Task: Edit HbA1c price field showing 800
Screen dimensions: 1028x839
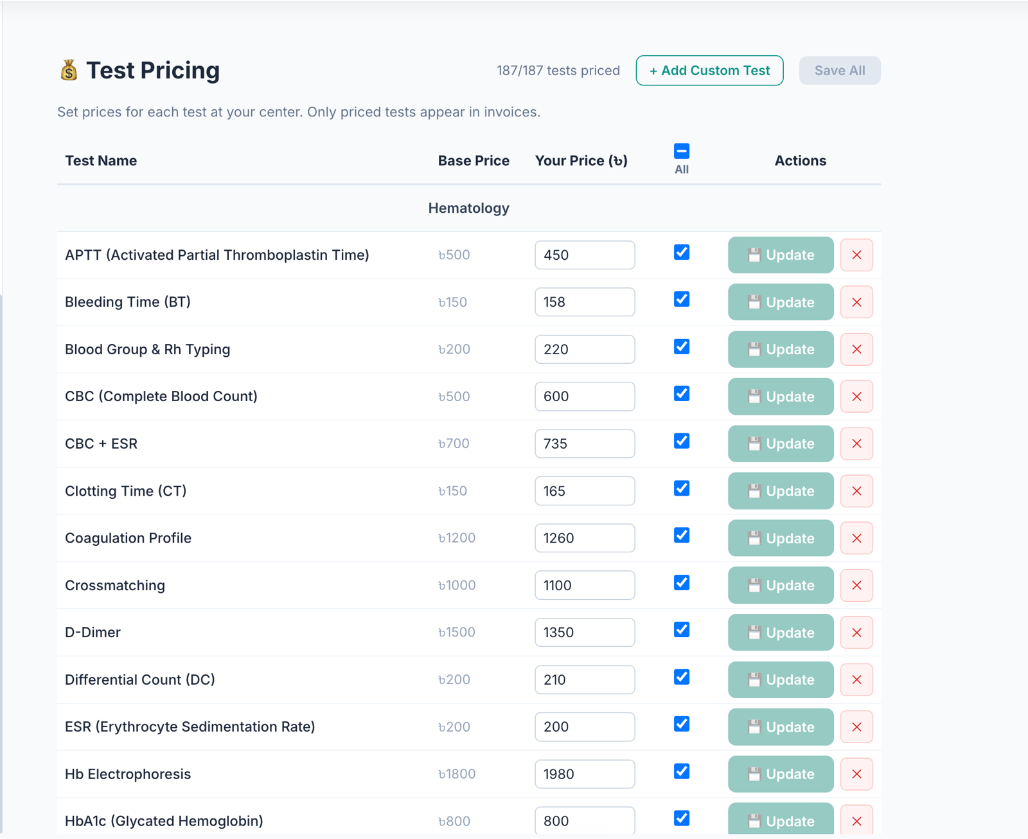Action: 585,821
